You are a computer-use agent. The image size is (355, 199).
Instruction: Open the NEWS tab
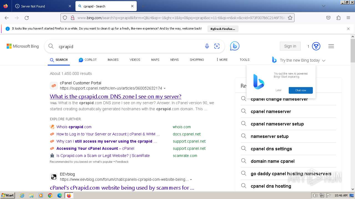174,60
